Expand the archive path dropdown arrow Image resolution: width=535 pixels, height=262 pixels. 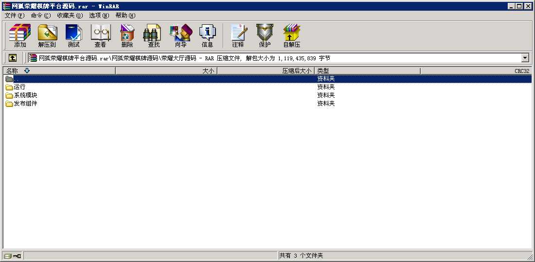coord(525,58)
